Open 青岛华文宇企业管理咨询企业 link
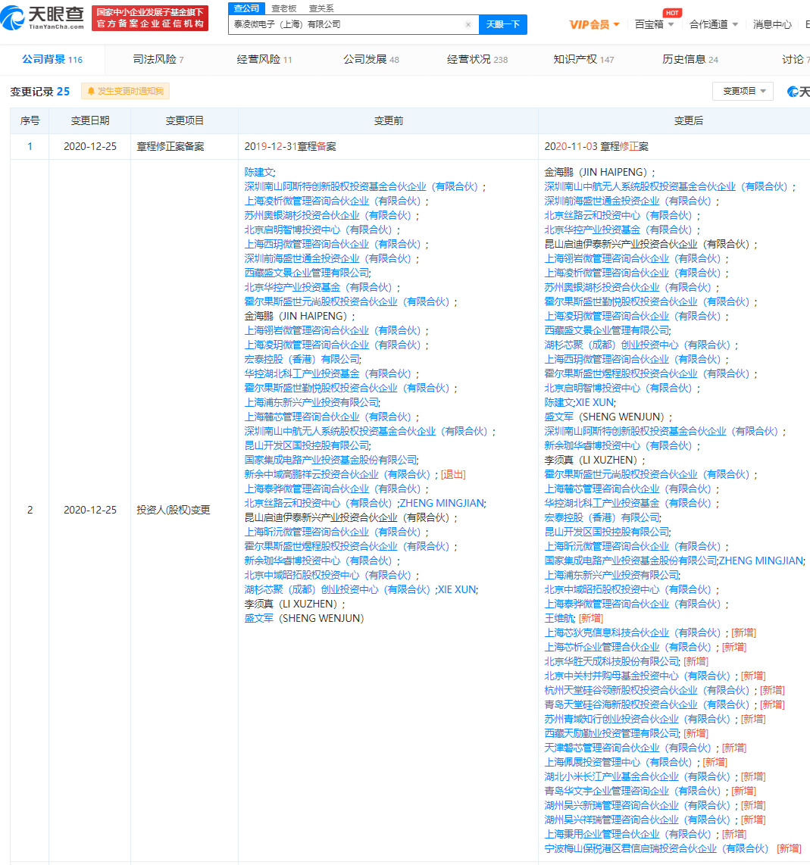The height and width of the screenshot is (865, 810). tap(633, 791)
